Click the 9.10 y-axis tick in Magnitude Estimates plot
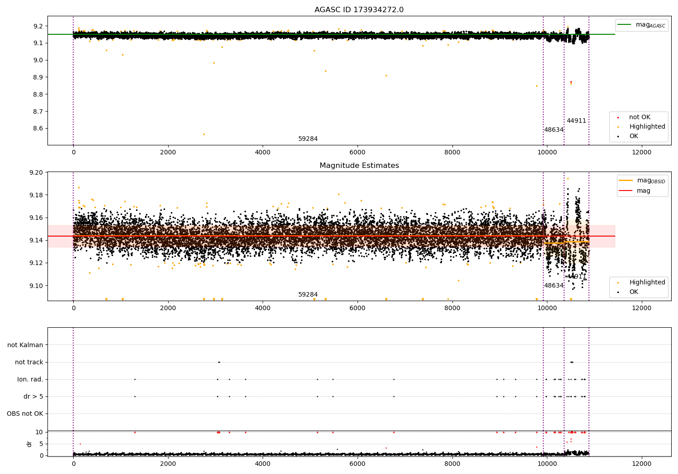The height and width of the screenshot is (474, 678). (x=36, y=286)
